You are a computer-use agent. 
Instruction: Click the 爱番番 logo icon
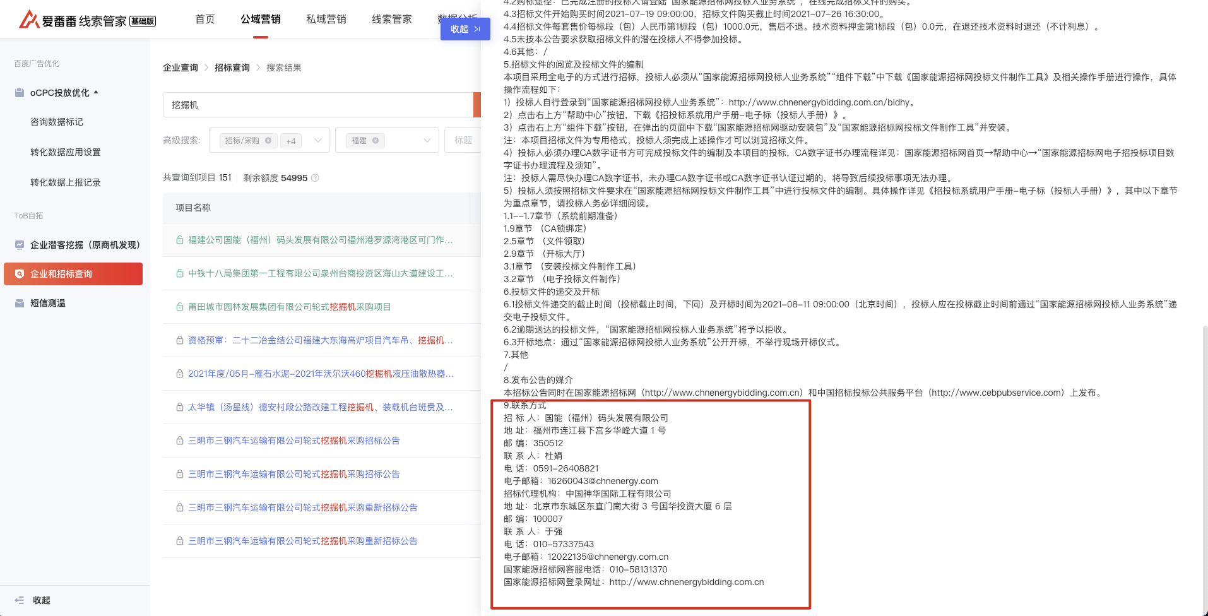pyautogui.click(x=29, y=20)
